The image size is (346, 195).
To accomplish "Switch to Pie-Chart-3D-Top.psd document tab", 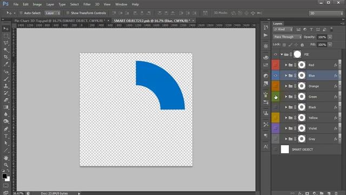I will [59, 21].
